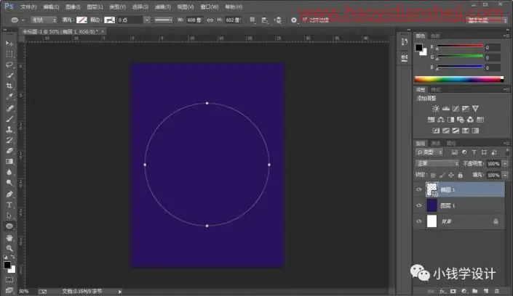This screenshot has width=513, height=296.
Task: Select the Path Selection tool
Action: pos(9,215)
